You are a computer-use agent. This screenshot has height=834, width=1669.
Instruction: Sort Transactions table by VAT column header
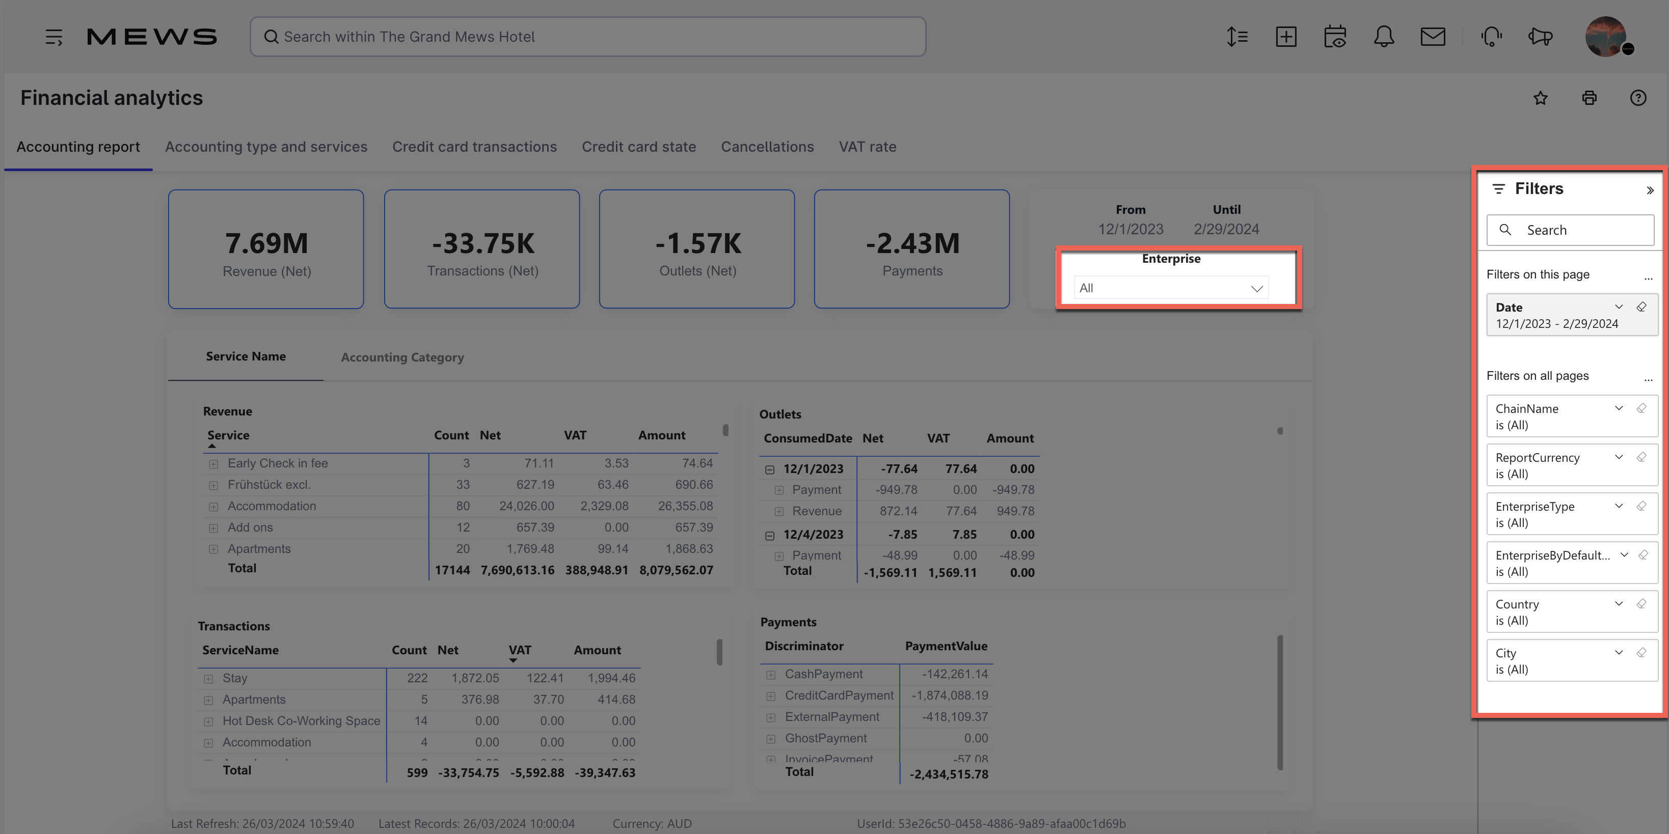coord(520,650)
